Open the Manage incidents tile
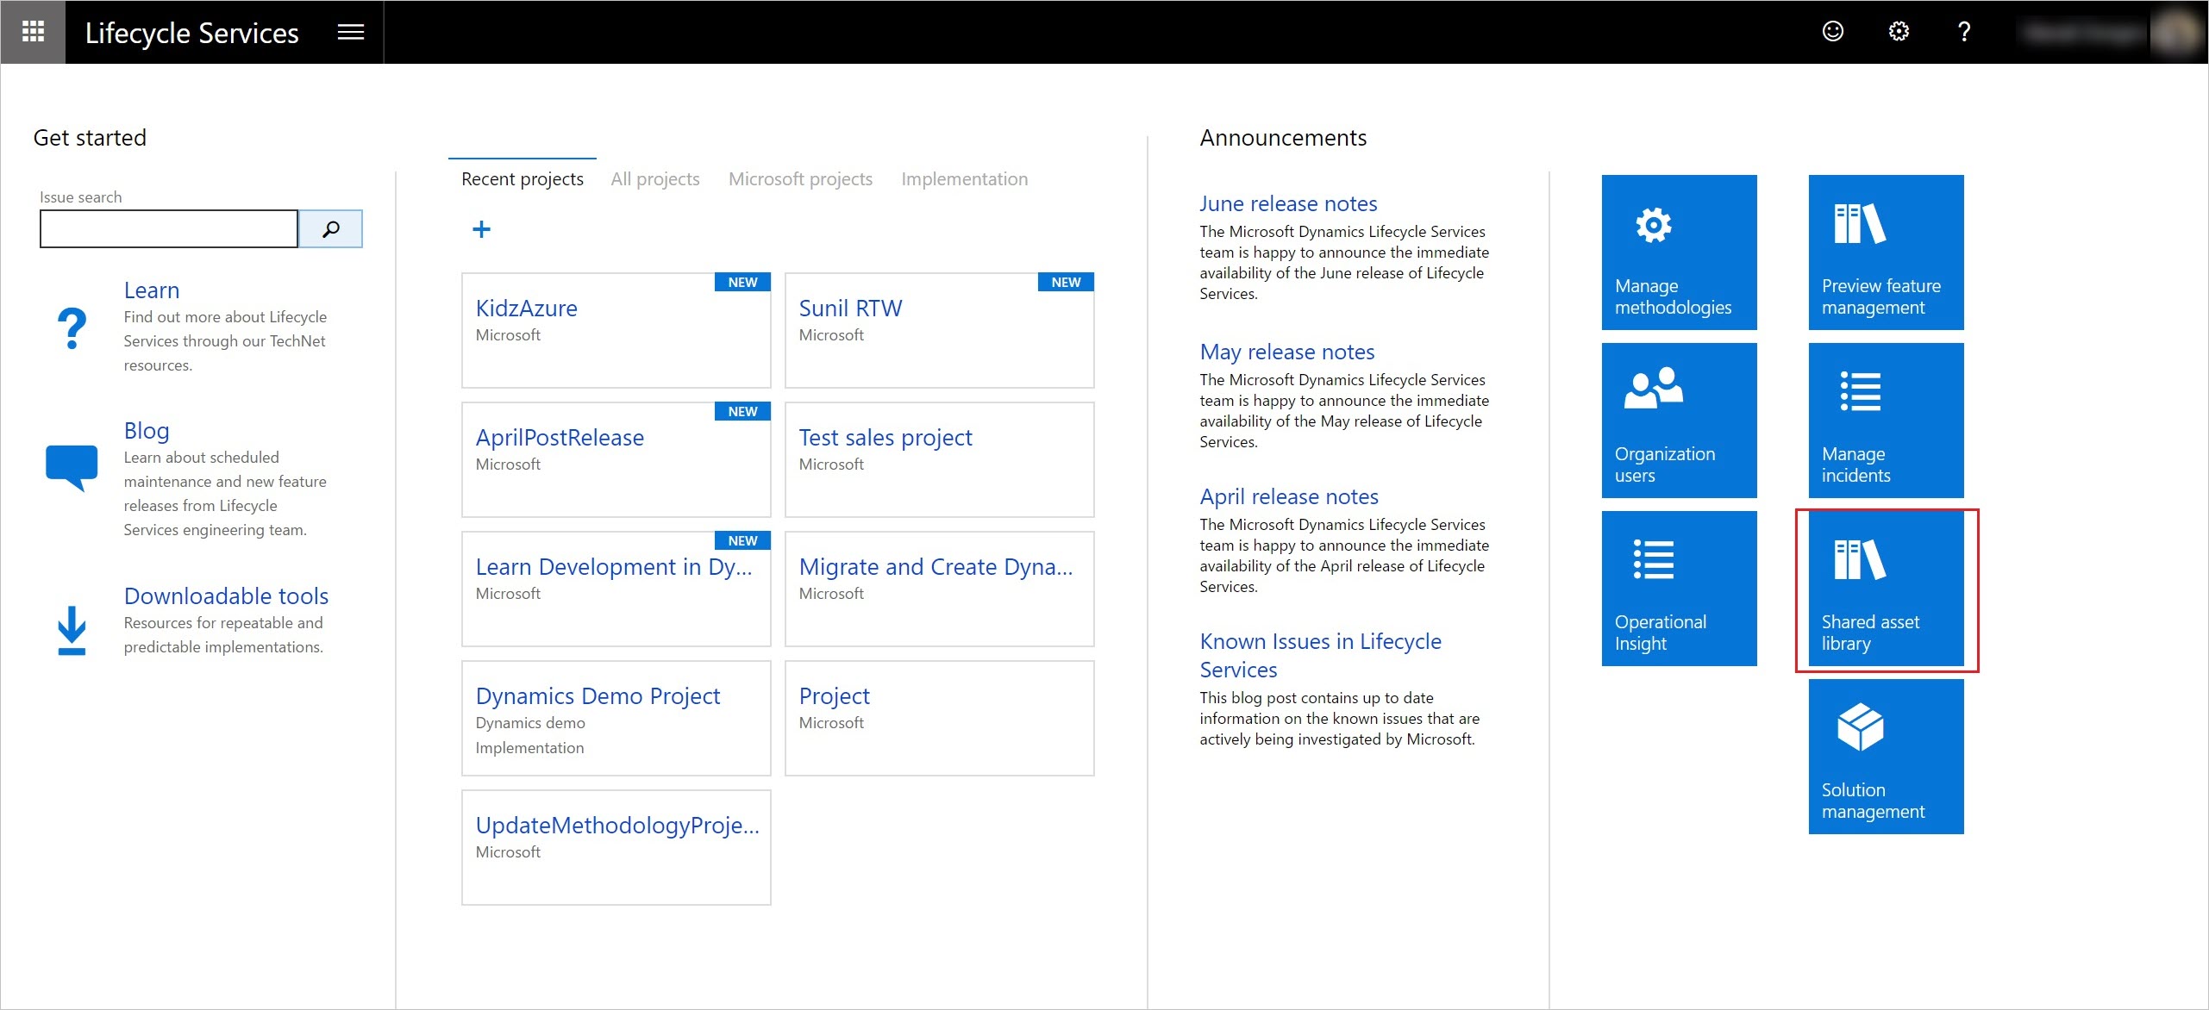2209x1010 pixels. [1886, 420]
